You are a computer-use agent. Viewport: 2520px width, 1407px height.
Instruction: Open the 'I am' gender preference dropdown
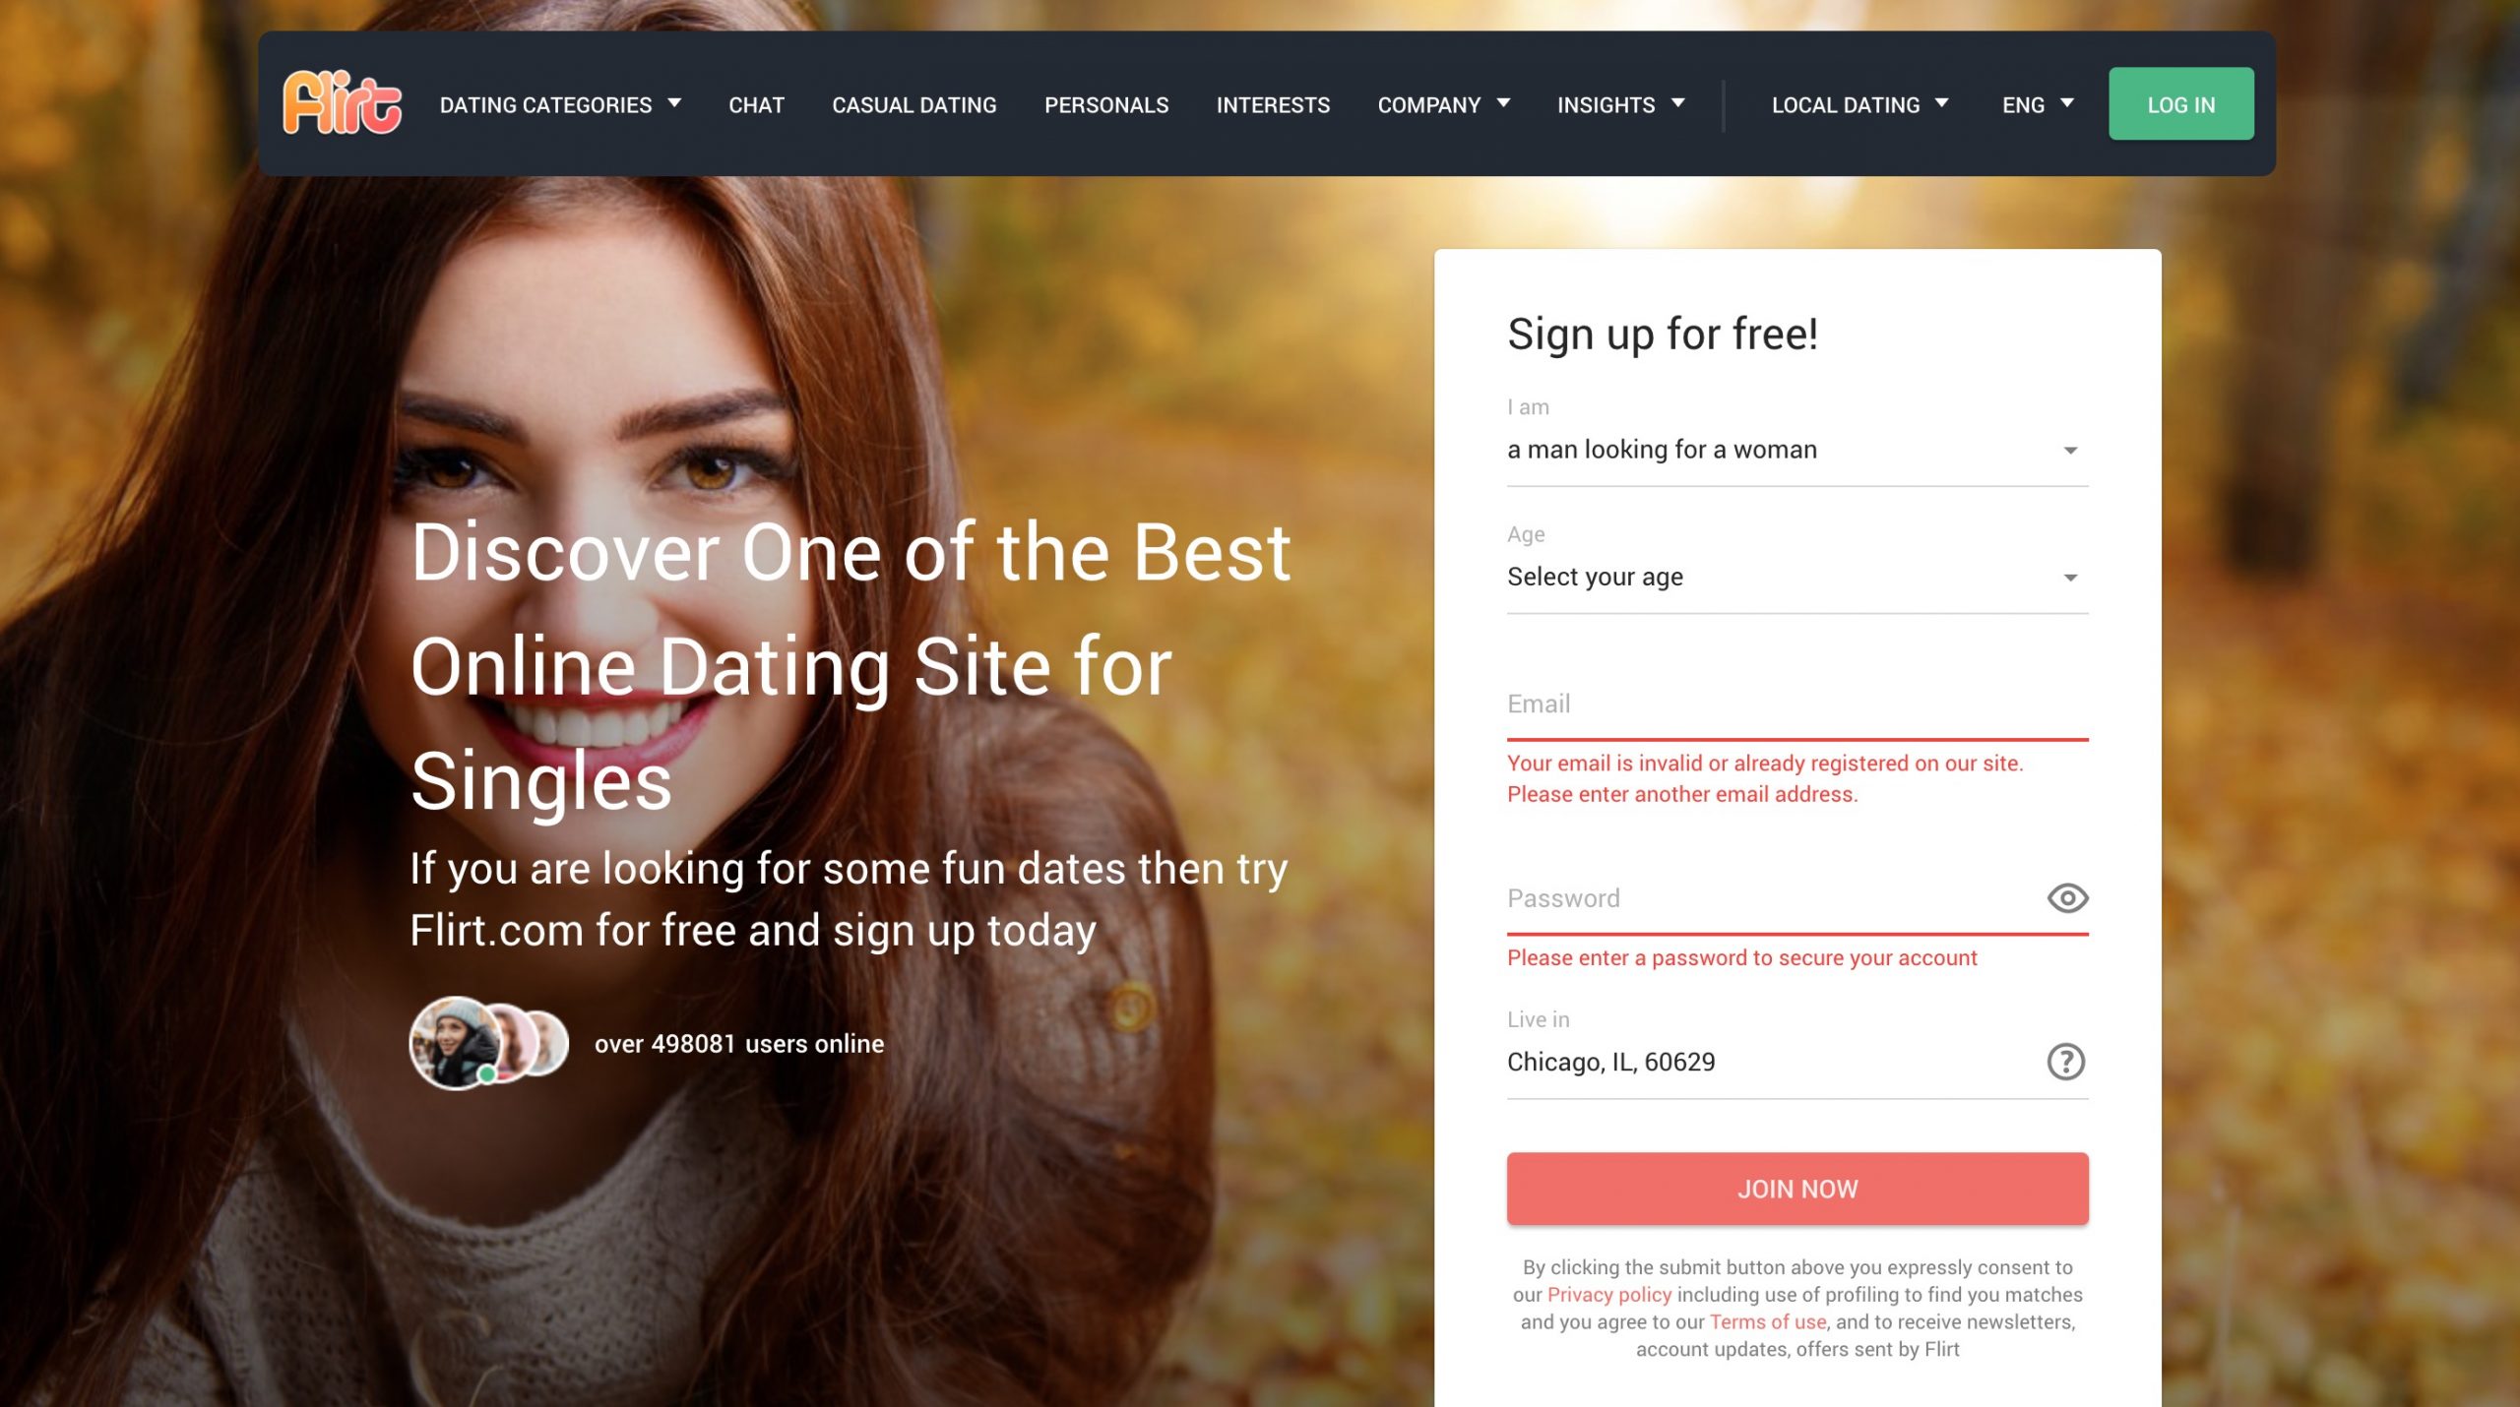[x=1796, y=450]
